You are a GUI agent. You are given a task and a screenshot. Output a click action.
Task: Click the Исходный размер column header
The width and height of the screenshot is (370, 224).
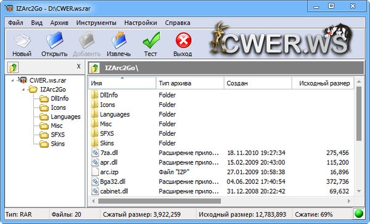pos(323,83)
